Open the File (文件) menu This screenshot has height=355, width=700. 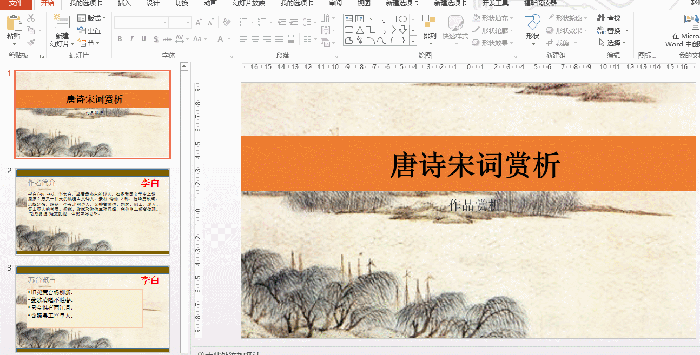pyautogui.click(x=16, y=3)
